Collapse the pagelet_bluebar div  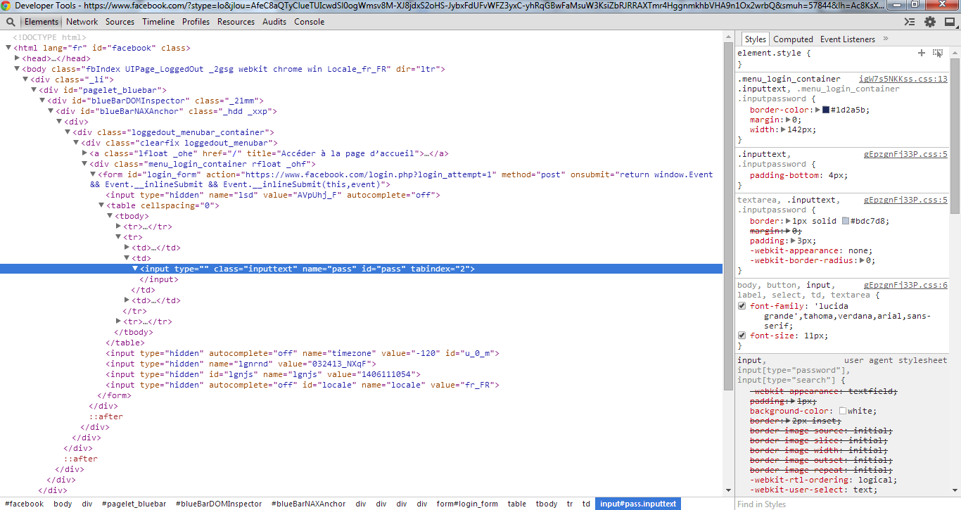pos(34,90)
